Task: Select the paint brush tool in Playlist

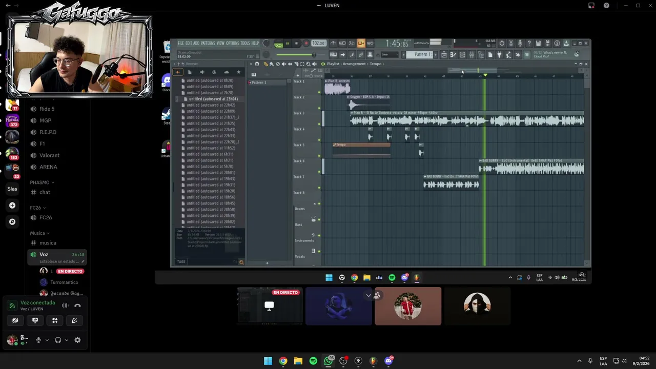Action: click(x=272, y=64)
